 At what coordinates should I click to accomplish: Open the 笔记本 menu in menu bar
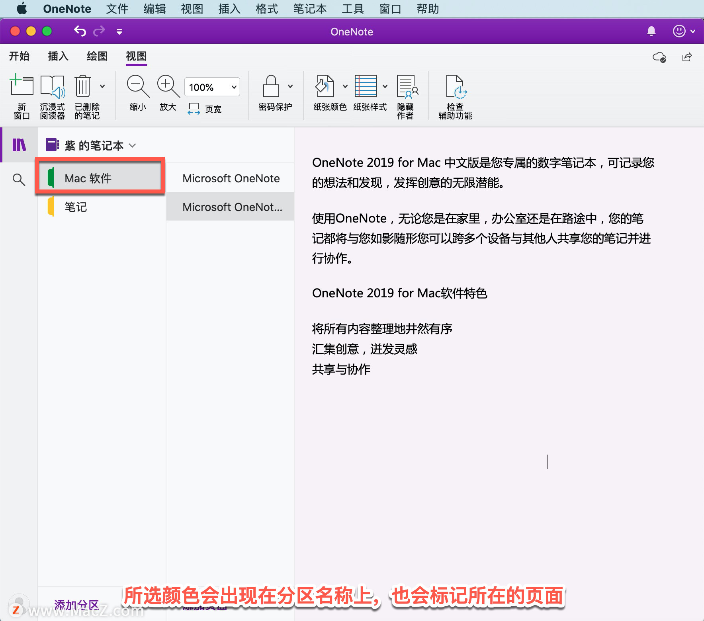[310, 9]
